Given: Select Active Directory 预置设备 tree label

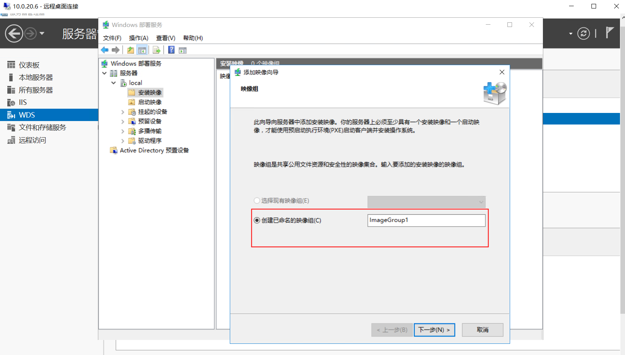Looking at the screenshot, I should [154, 150].
